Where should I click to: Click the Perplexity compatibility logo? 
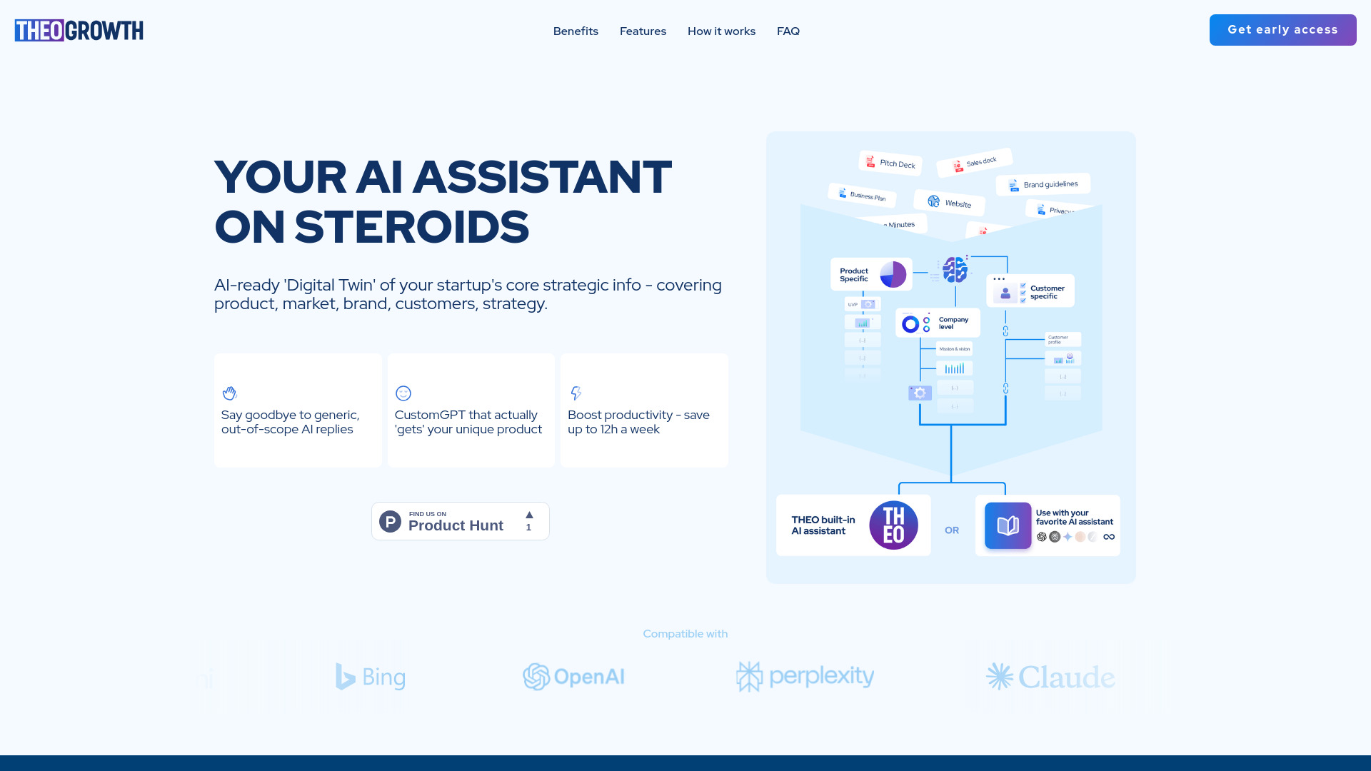pyautogui.click(x=804, y=676)
